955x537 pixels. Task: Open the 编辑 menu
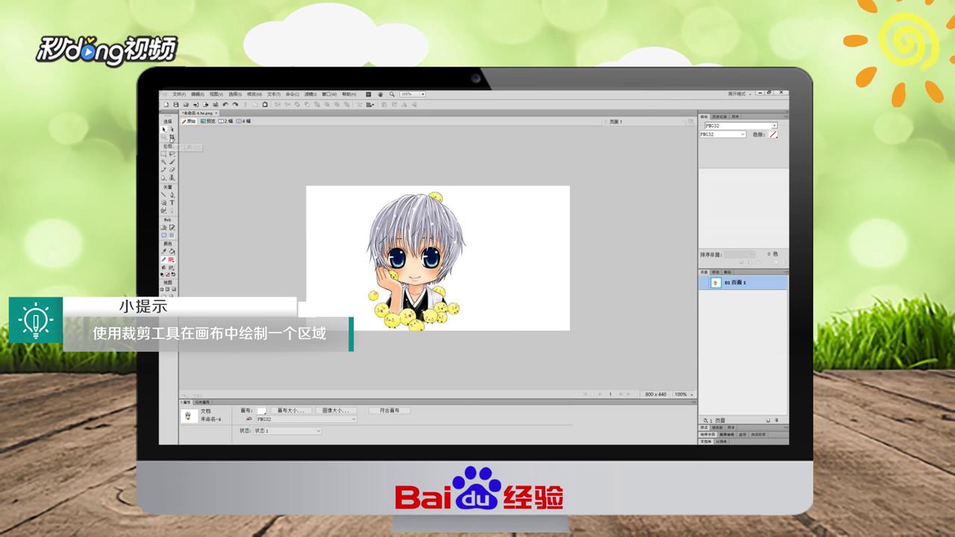[198, 95]
